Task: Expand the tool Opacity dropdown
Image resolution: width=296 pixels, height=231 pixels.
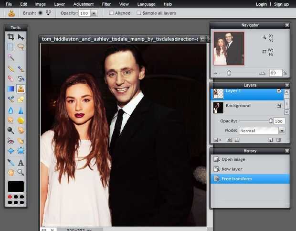Action: [94, 13]
